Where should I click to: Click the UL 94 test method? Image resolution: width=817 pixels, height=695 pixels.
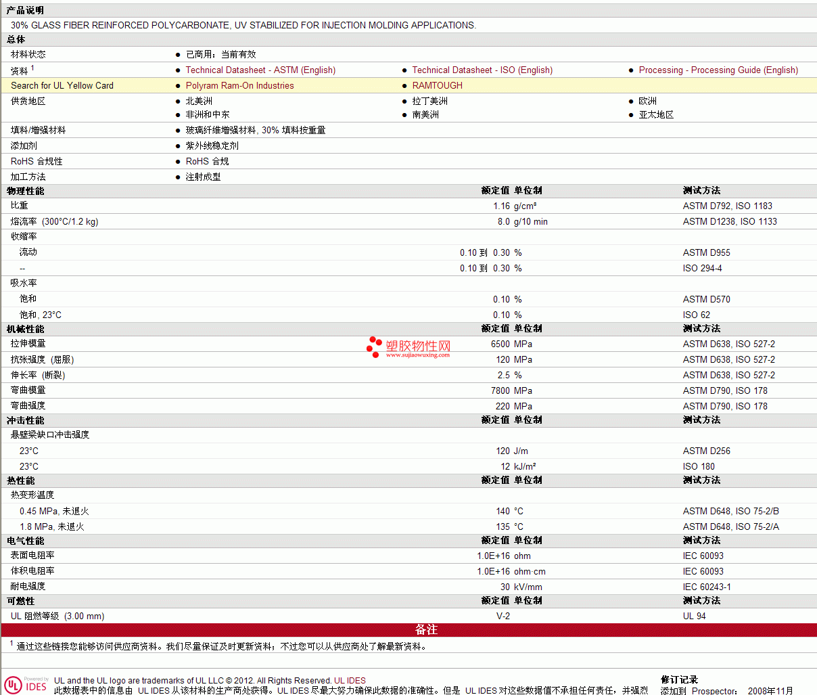pos(695,616)
